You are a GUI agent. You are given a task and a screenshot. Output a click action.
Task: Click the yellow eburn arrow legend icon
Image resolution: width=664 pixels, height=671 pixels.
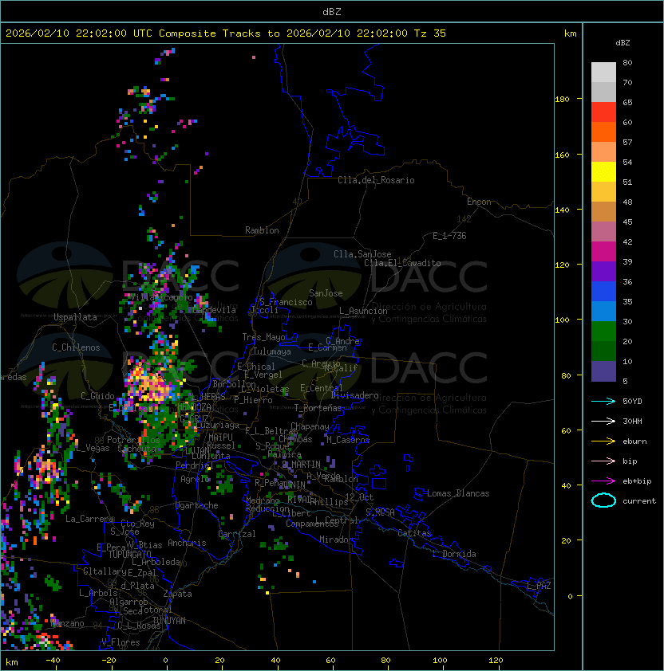[603, 441]
